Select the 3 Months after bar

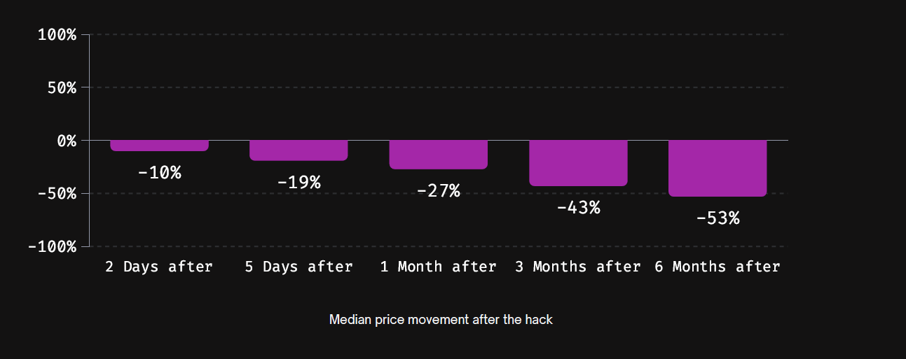tap(578, 163)
